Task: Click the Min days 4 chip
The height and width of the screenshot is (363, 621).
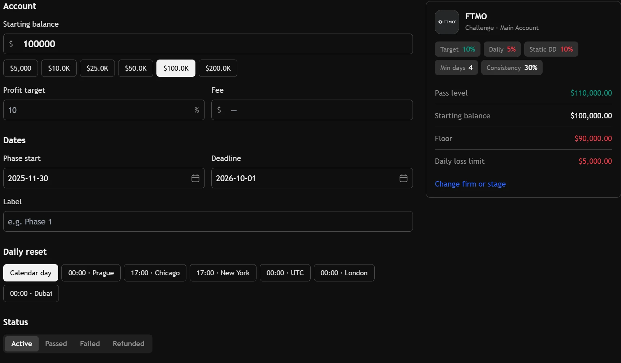Action: click(456, 68)
